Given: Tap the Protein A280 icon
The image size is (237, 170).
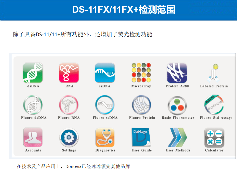Looking at the screenshot, I should 177,73.
